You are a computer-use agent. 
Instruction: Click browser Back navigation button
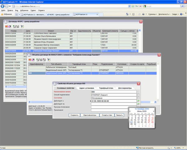click(x=4, y=6)
